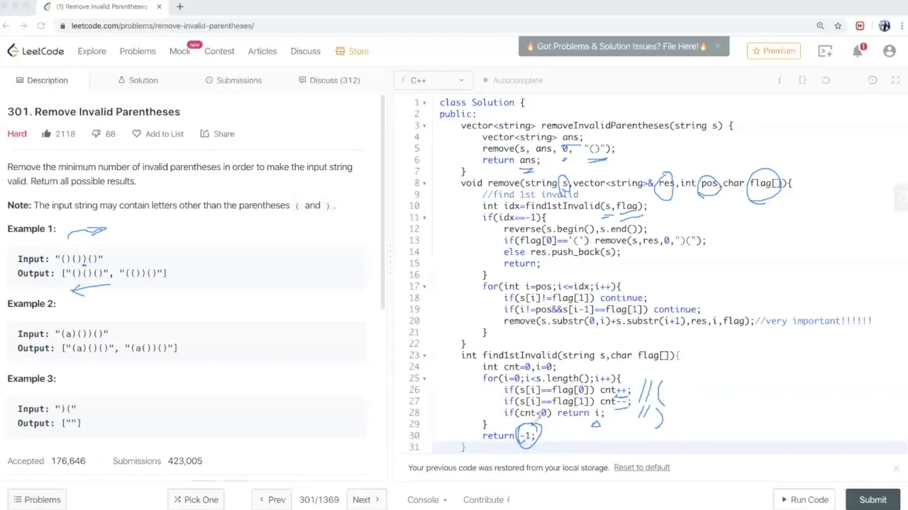
Task: Open Problems in the top navigation bar
Action: (138, 51)
